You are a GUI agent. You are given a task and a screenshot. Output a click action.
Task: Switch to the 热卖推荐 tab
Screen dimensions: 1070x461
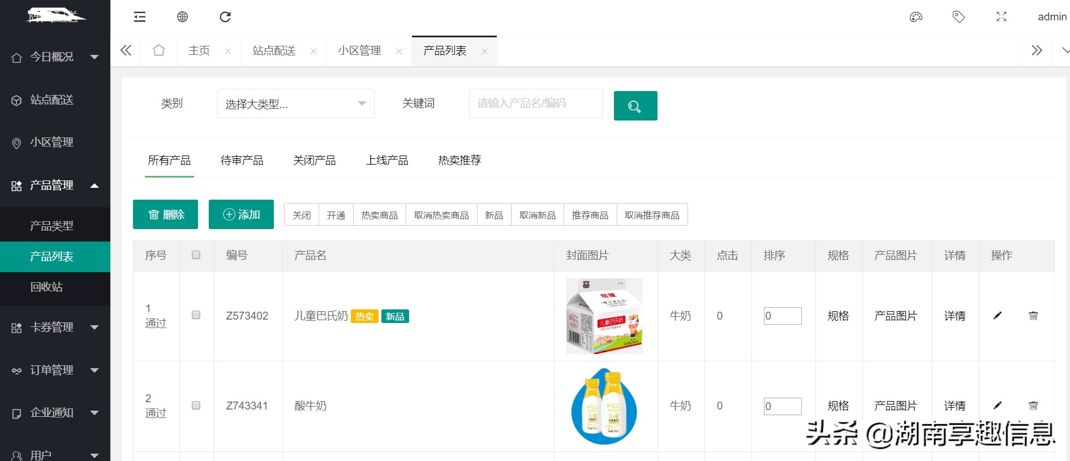point(459,161)
